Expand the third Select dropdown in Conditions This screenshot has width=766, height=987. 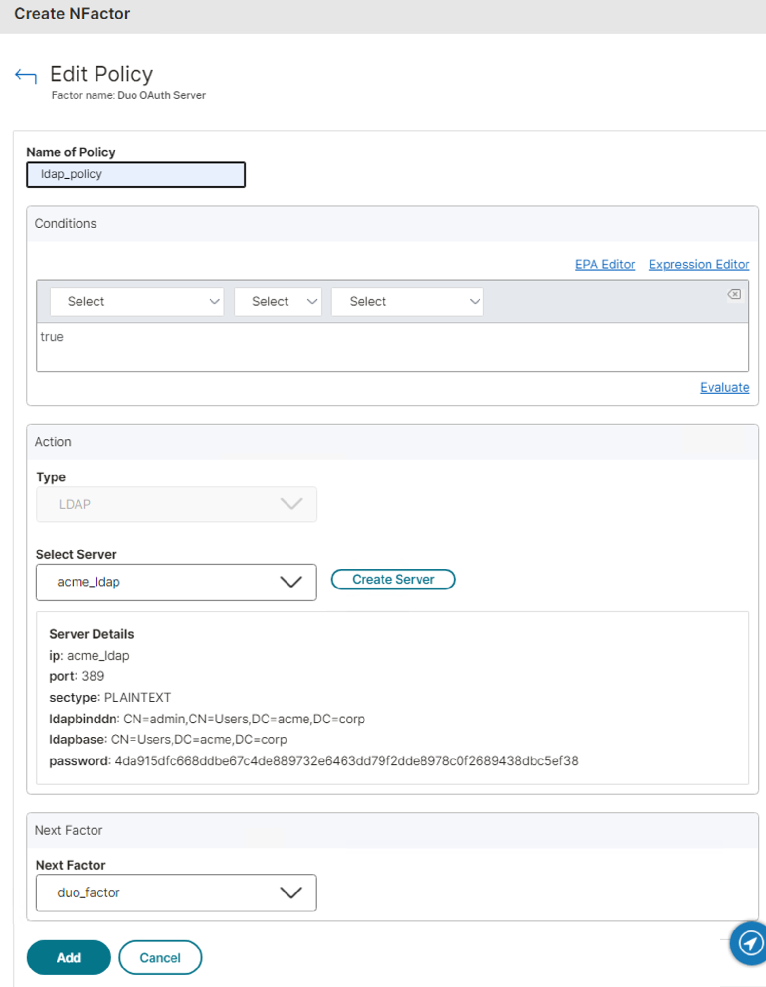pyautogui.click(x=407, y=302)
